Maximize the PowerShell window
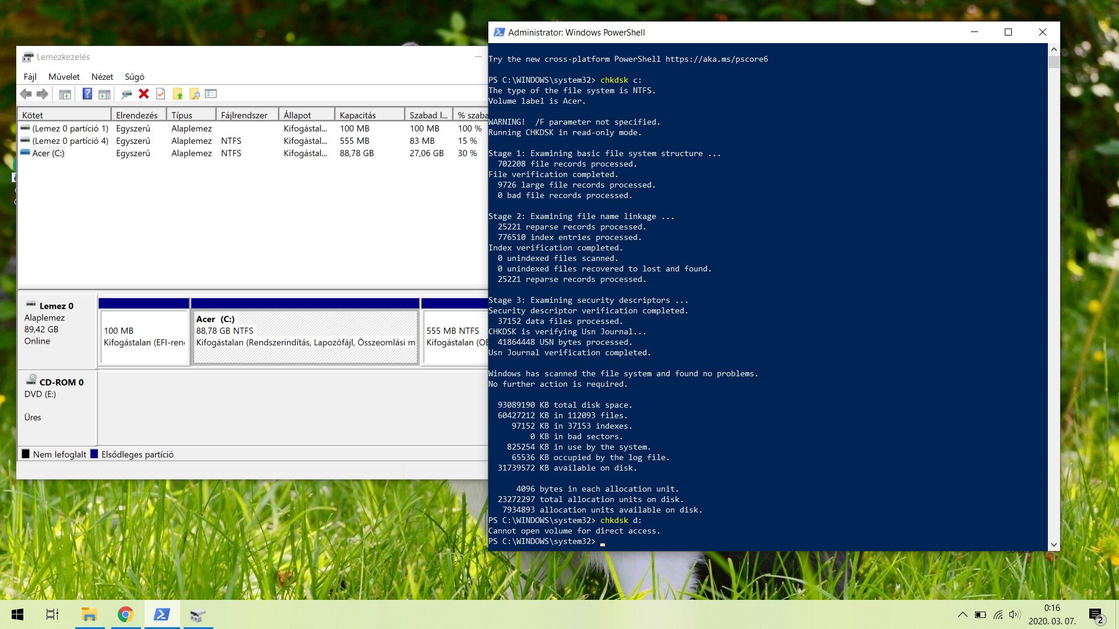 tap(1008, 32)
